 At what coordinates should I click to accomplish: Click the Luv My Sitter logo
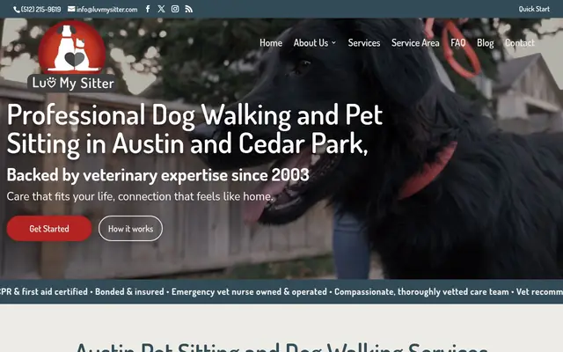coord(72,55)
